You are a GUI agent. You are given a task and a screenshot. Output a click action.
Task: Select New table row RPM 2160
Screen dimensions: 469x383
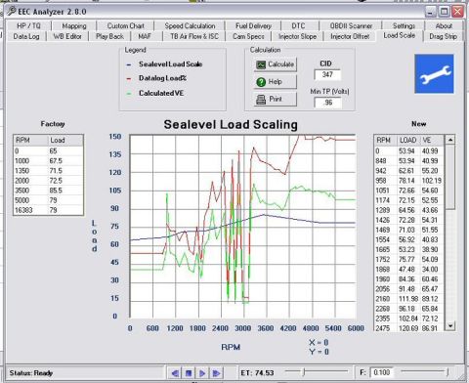409,299
